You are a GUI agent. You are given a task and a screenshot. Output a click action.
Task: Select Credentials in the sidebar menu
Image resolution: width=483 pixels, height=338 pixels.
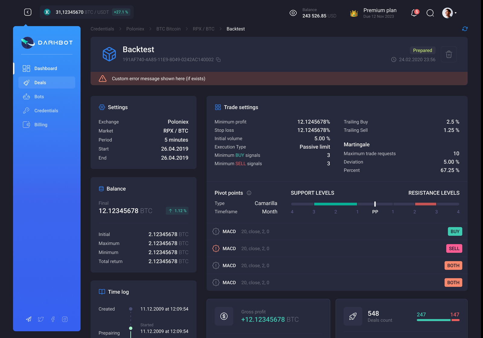click(46, 111)
